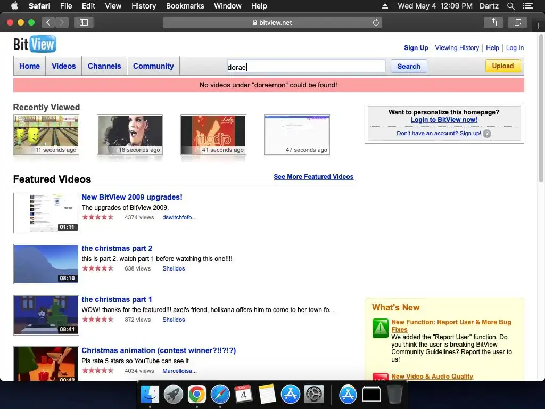Click inside the search text field
Screen dimensions: 545x409
click(306, 67)
